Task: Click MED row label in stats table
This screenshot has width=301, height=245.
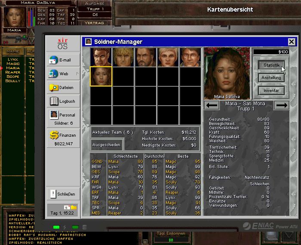Action: click(x=96, y=213)
